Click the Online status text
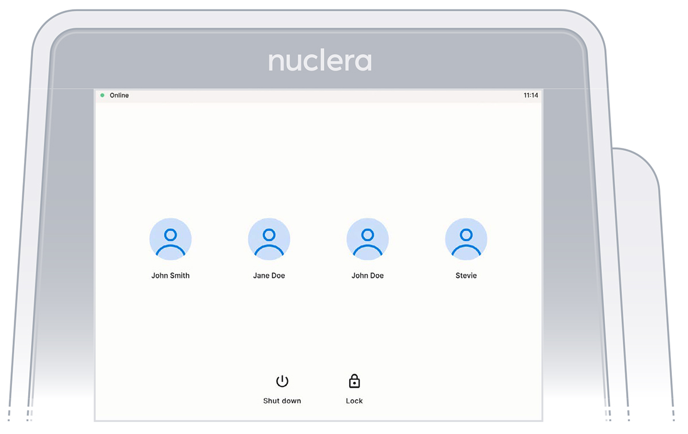The image size is (688, 434). [119, 95]
